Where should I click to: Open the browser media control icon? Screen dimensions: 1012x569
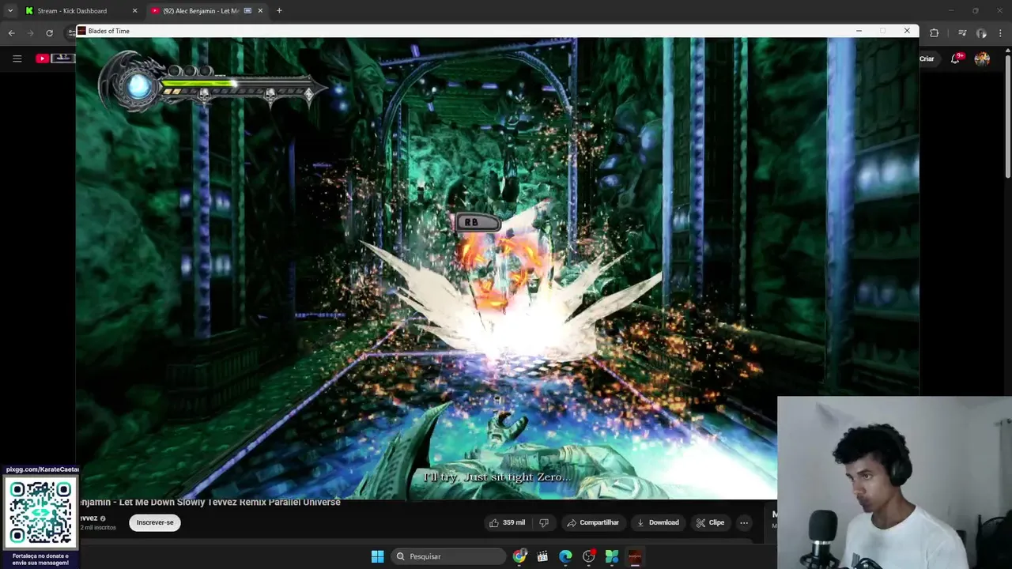tap(962, 32)
